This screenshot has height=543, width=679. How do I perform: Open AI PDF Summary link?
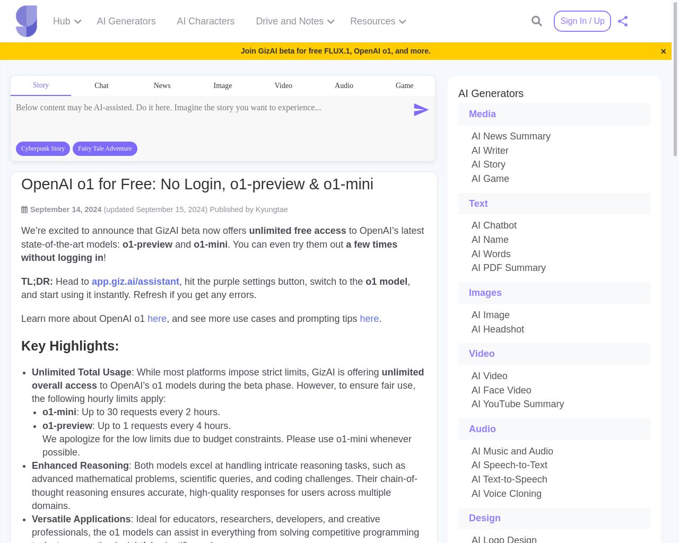(x=509, y=268)
